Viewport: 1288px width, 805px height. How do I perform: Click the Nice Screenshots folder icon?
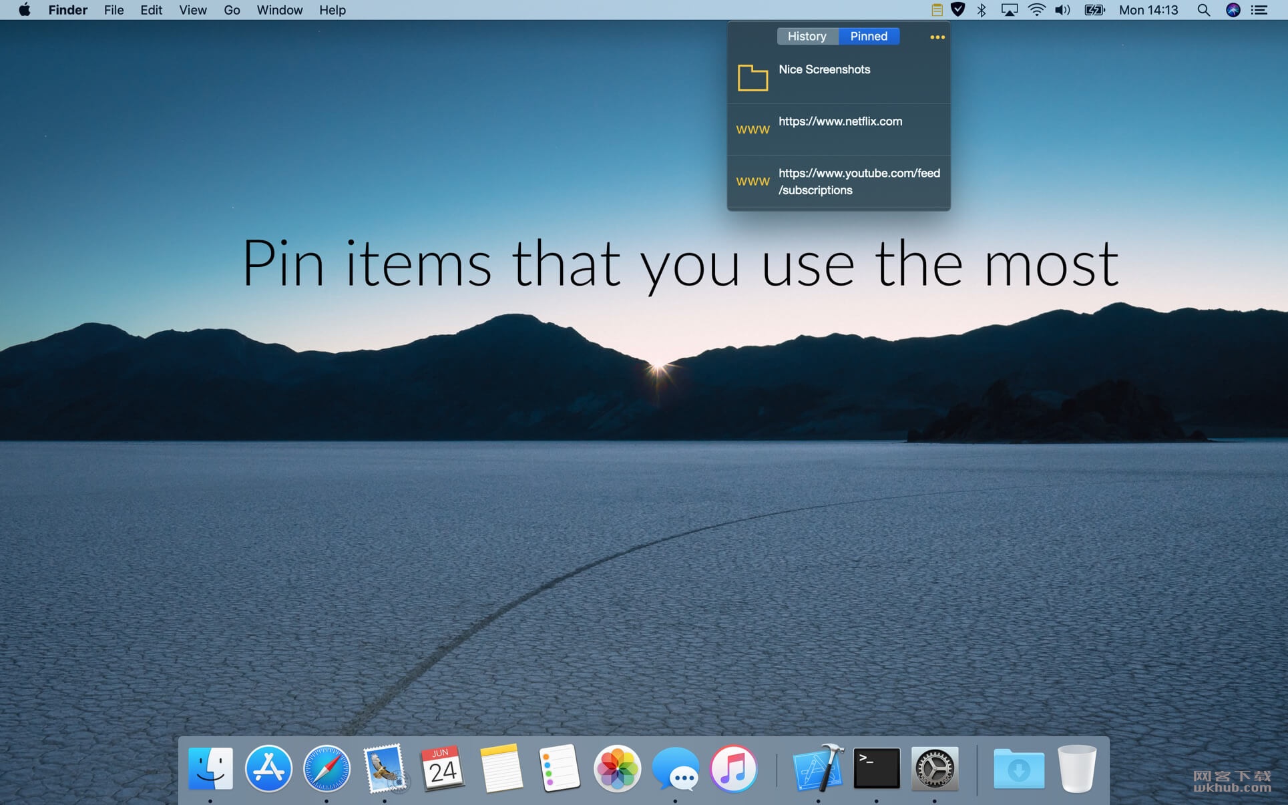coord(753,77)
